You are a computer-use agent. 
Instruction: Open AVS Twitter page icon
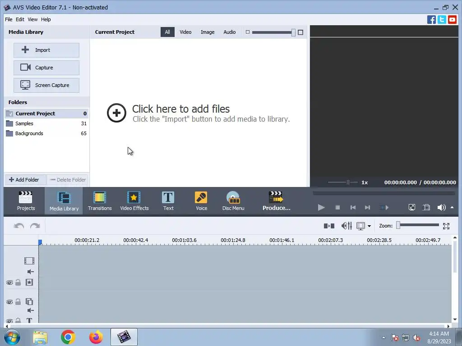tap(442, 20)
